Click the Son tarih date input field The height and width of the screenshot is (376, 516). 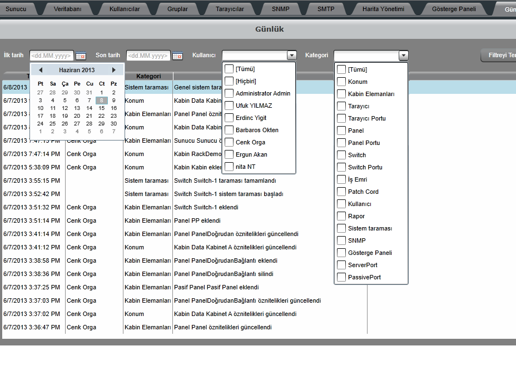[x=148, y=56]
